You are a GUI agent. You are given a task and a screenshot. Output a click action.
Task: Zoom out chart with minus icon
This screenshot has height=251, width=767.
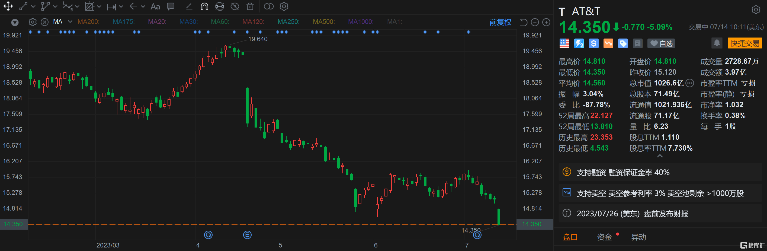click(x=535, y=22)
